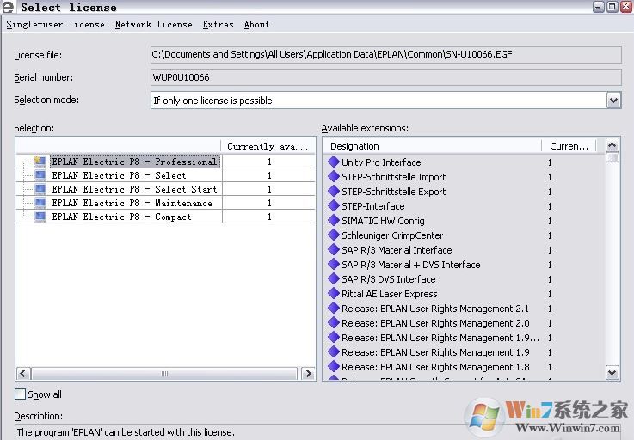Select EPLAN Electric P8 - Select Start entry

134,189
